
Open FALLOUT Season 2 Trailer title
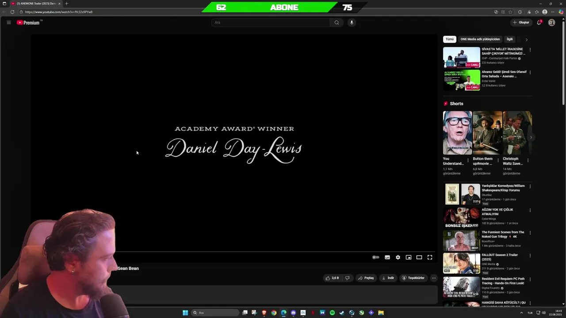[x=500, y=257]
